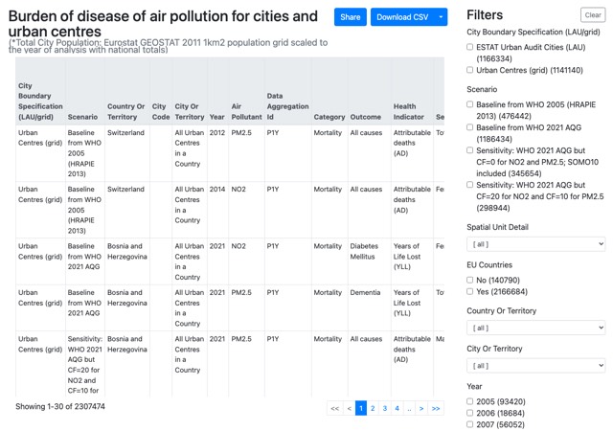This screenshot has height=431, width=613.
Task: Tick Sensitivity CF=0 SOMO10 included scenario
Action: coord(470,150)
